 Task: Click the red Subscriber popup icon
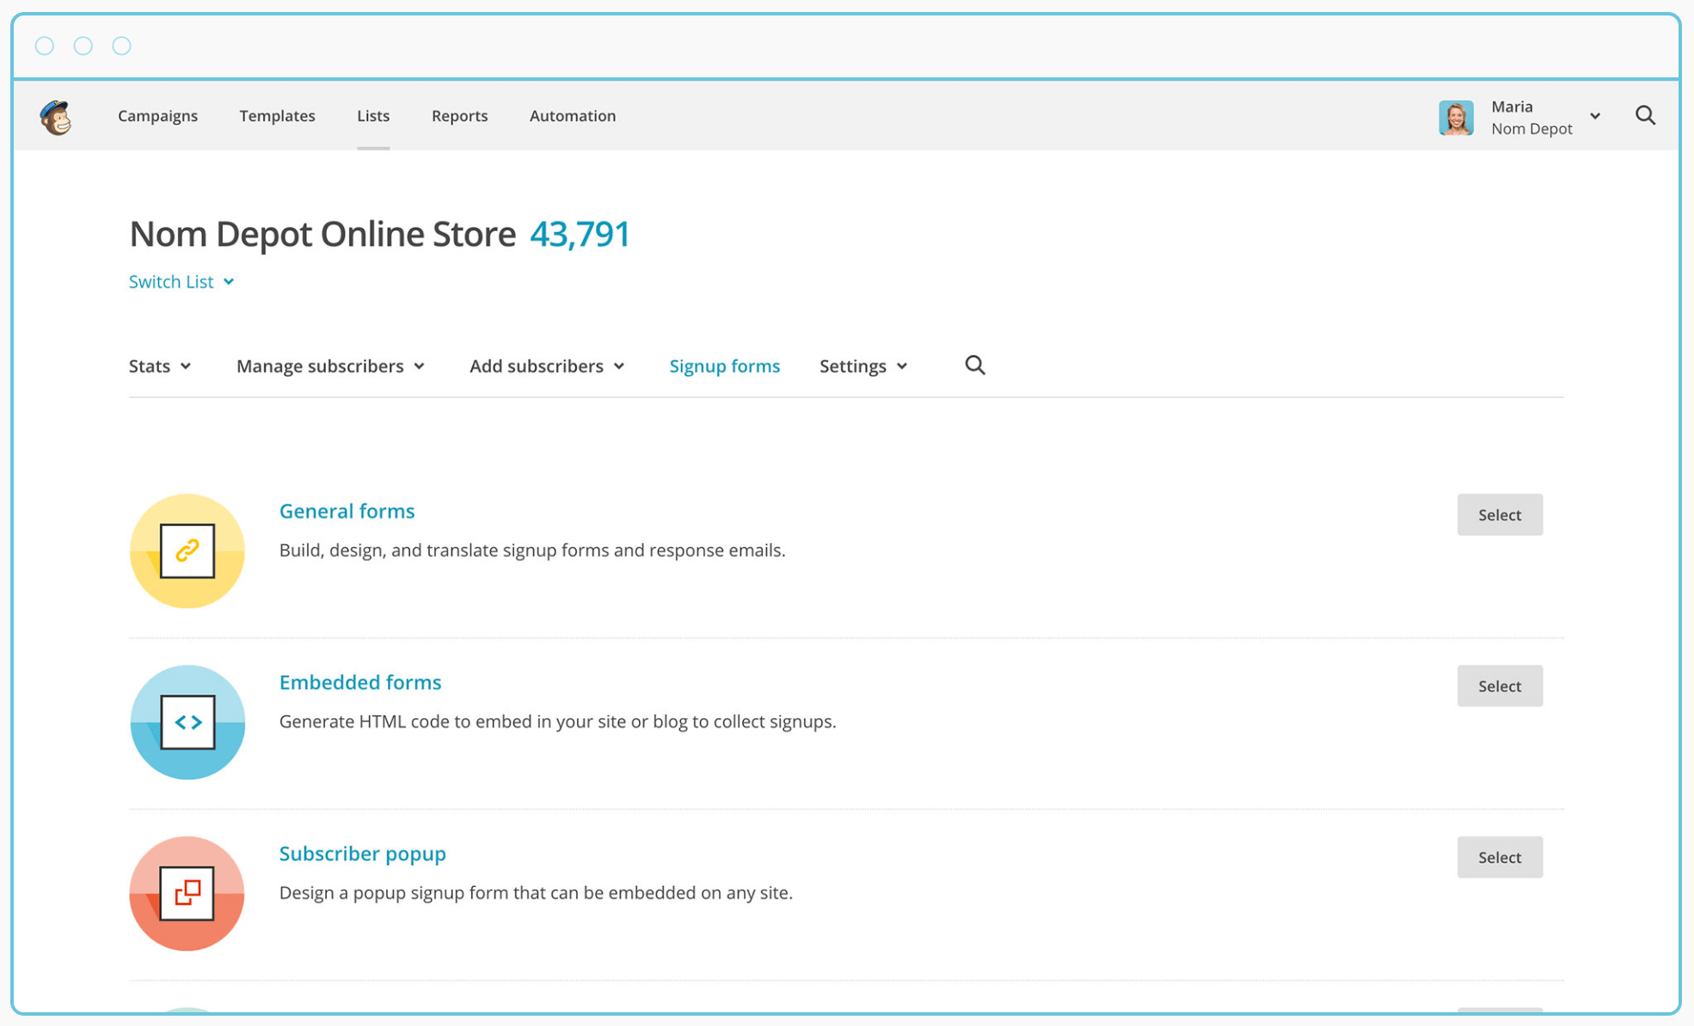point(187,893)
